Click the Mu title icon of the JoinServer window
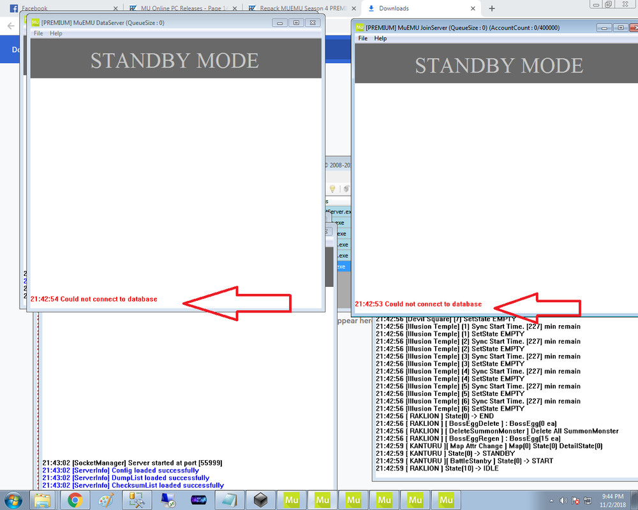Image resolution: width=638 pixels, height=510 pixels. pos(360,27)
